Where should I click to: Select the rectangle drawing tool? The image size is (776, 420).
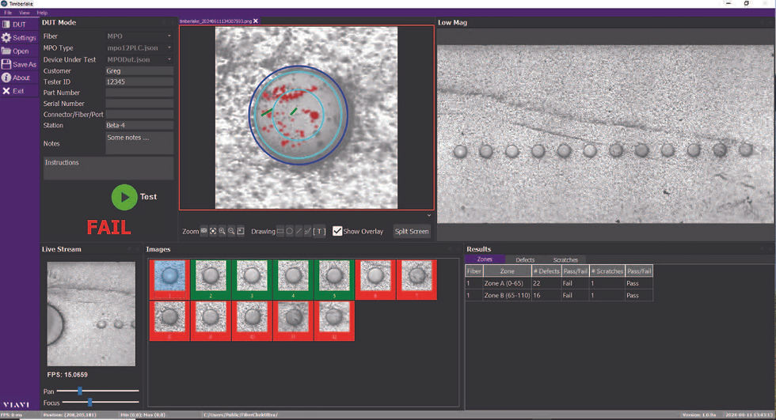280,232
